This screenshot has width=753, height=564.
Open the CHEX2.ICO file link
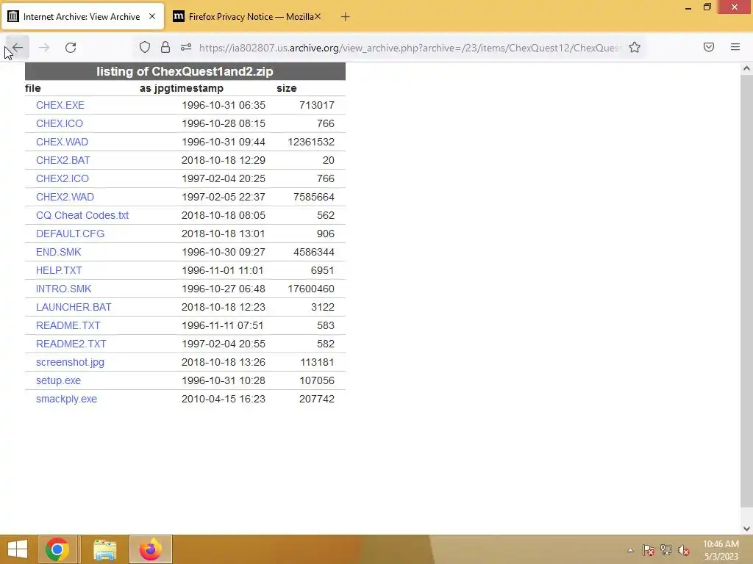coord(63,178)
